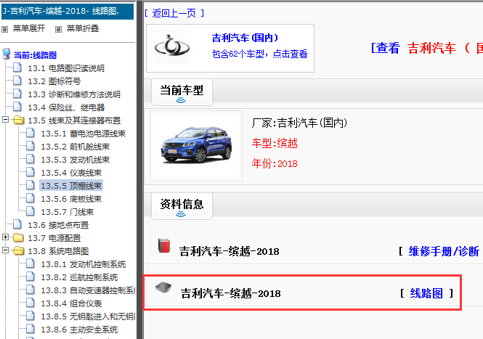Click the page icon beside 13.2 图标符号
This screenshot has height=339, width=483.
click(17, 81)
